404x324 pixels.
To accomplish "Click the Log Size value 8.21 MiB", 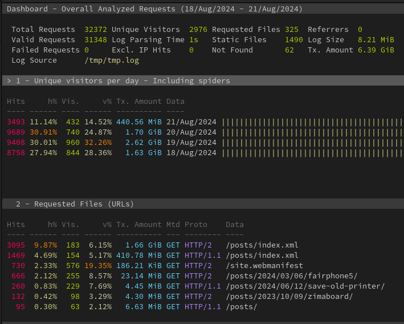I will 376,40.
